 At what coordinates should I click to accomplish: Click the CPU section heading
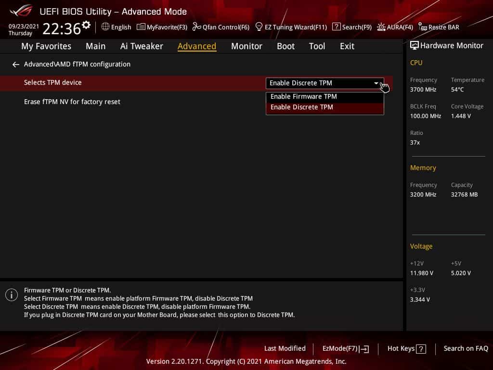[x=416, y=63]
